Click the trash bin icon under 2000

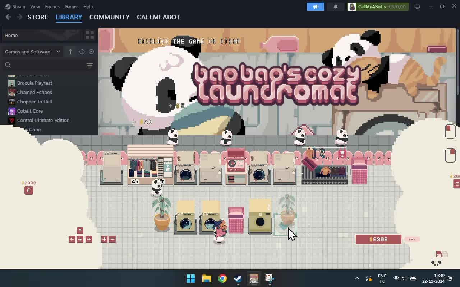pos(29,190)
